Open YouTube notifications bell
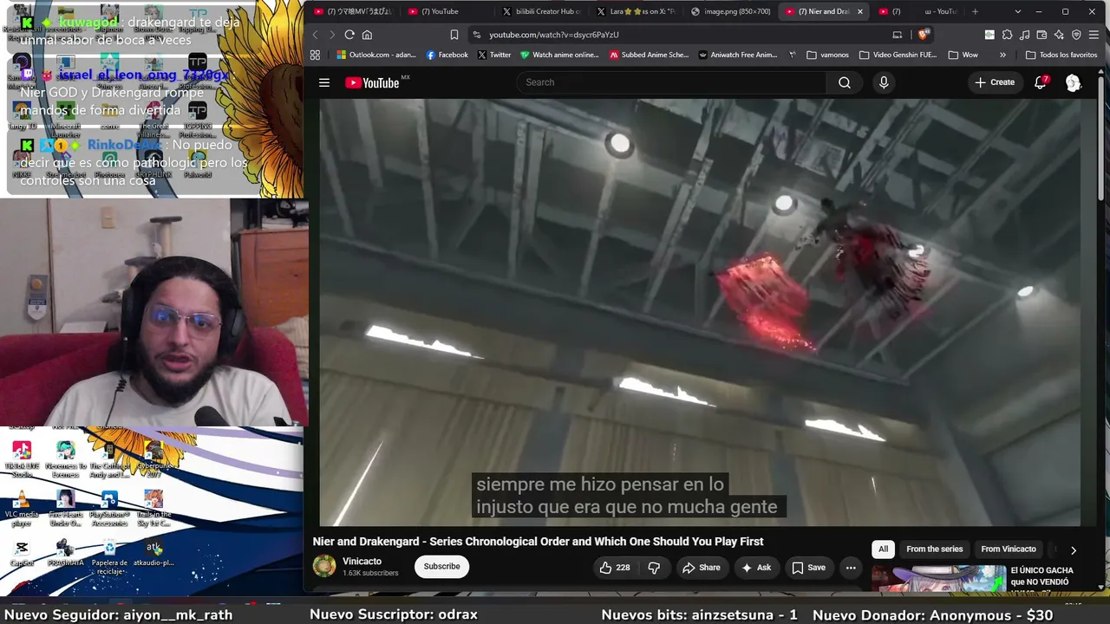The image size is (1110, 624). click(1041, 82)
